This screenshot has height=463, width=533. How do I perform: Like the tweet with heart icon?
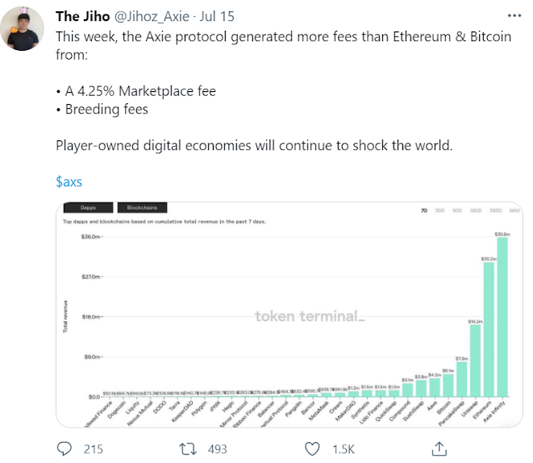[x=312, y=448]
